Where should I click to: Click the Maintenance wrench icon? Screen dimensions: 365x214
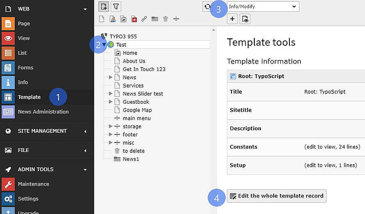(x=8, y=184)
